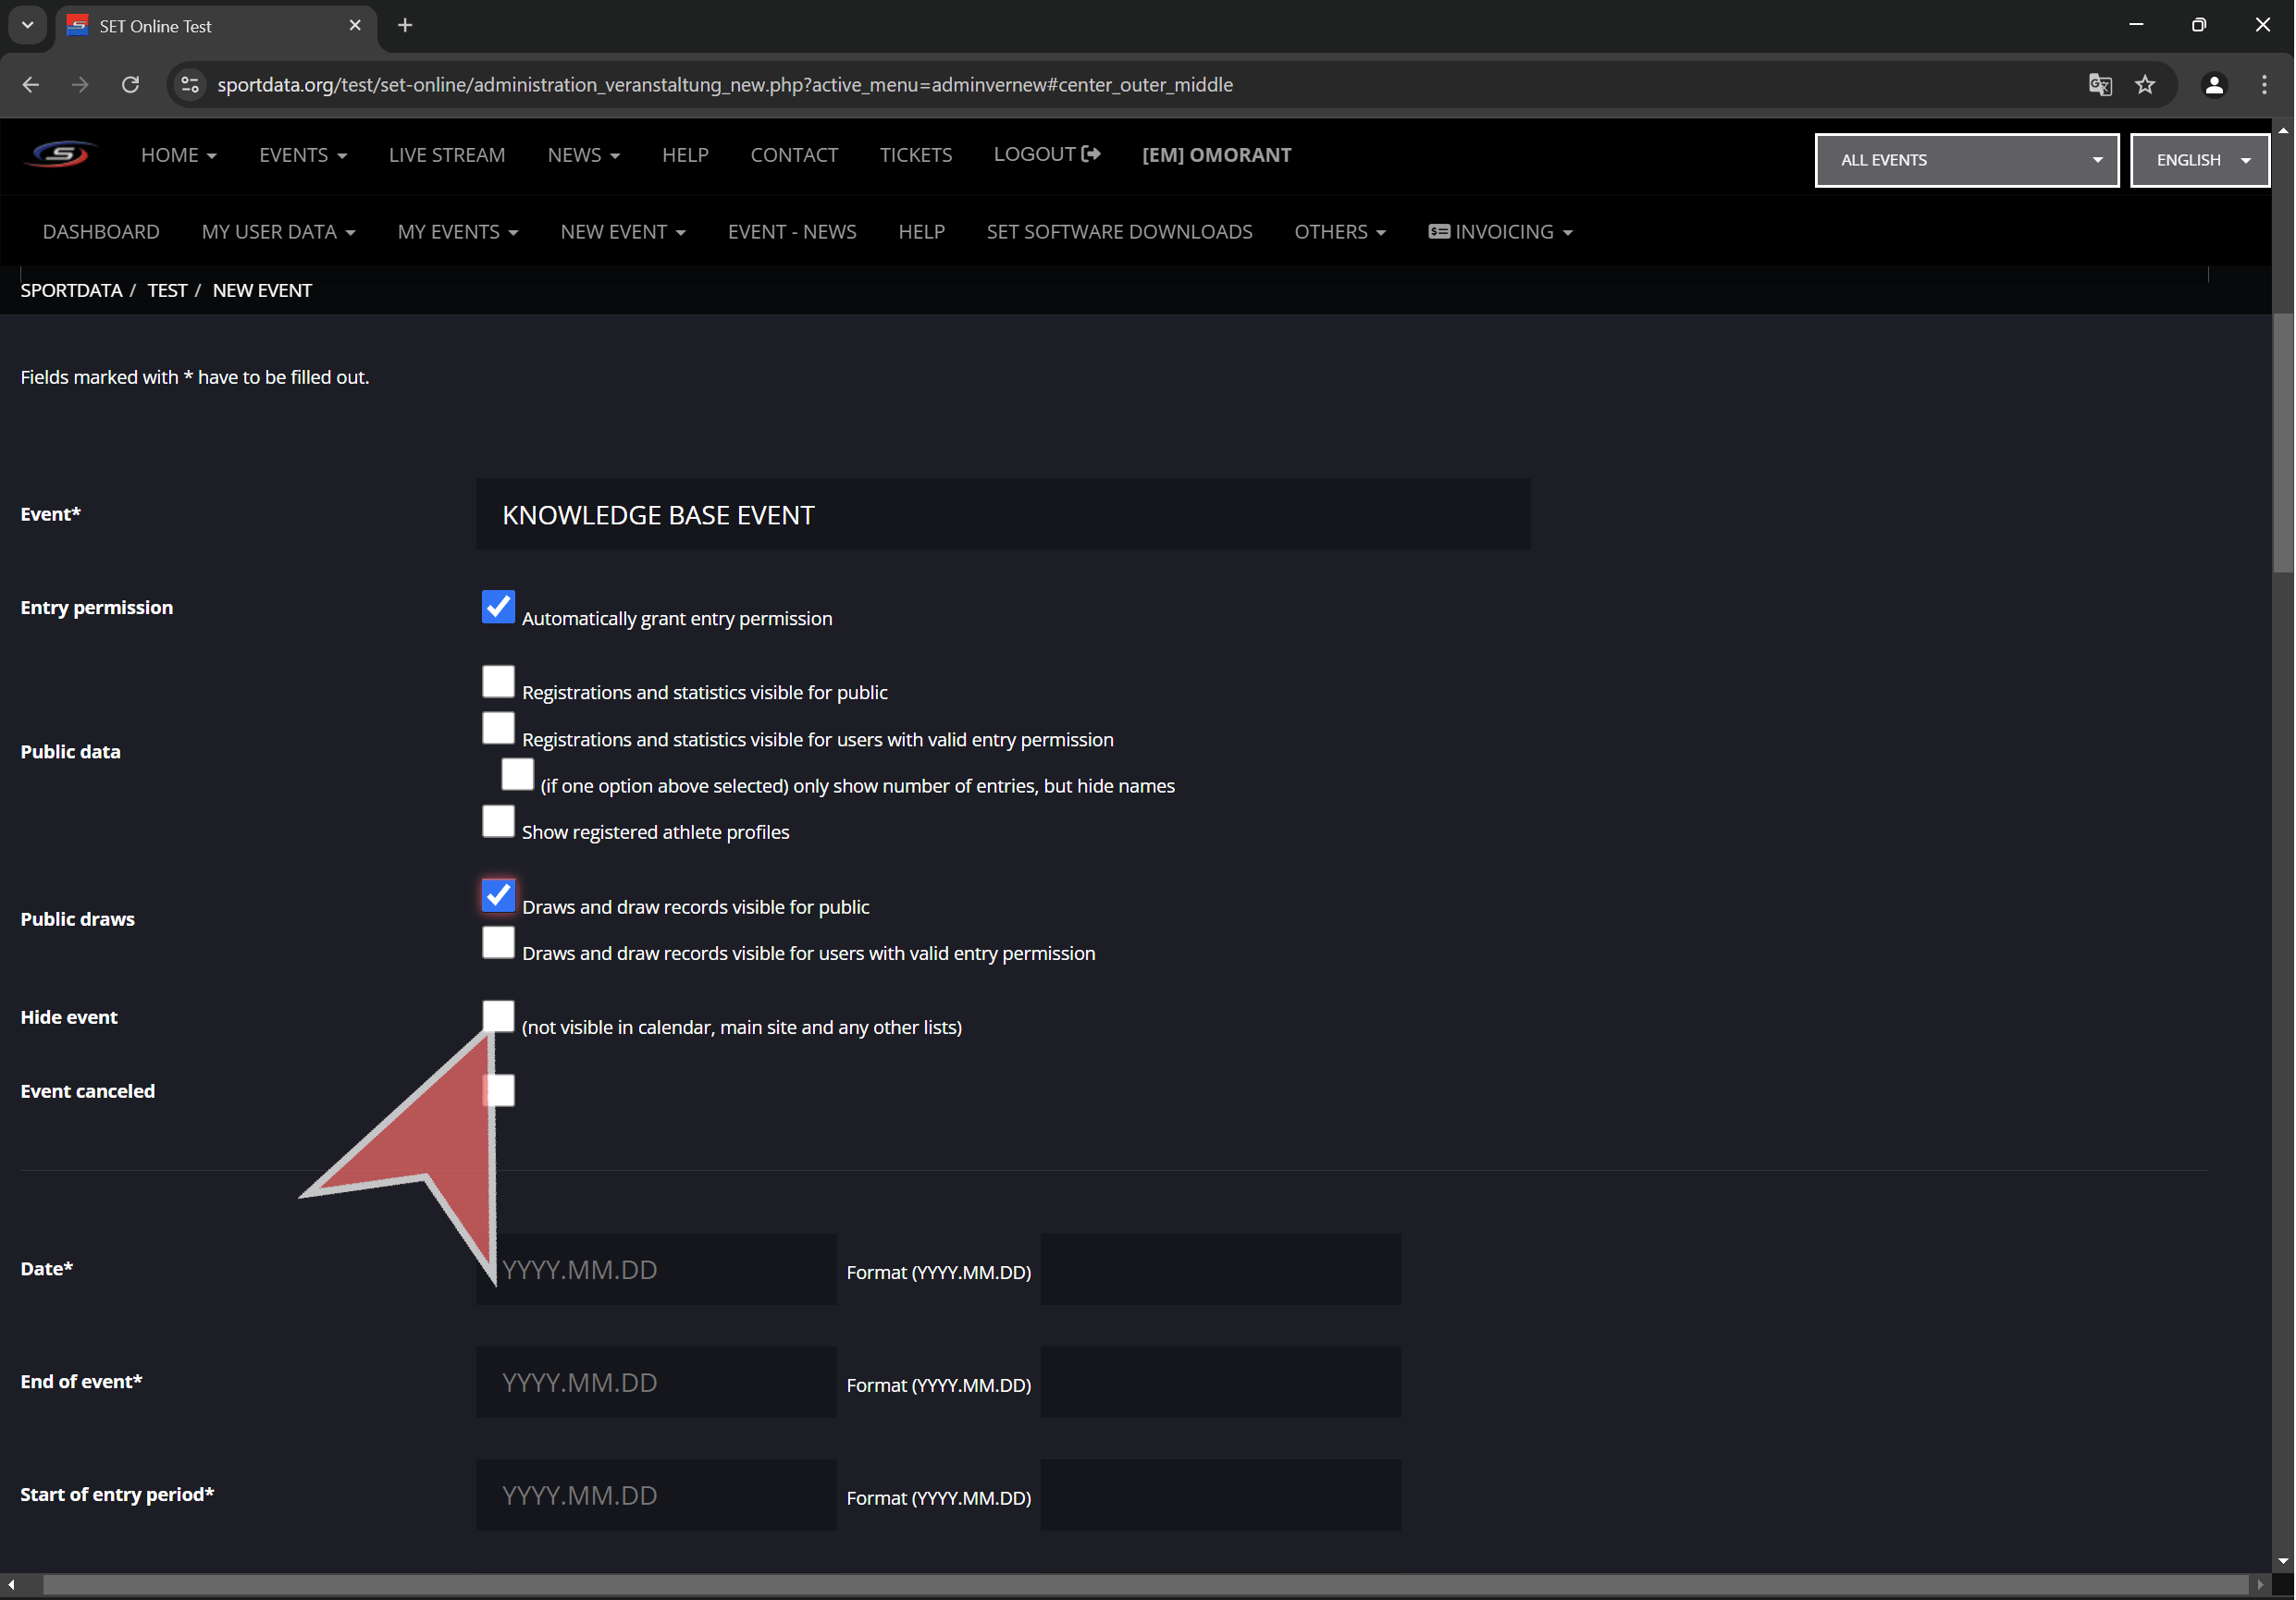Viewport: 2296px width, 1600px height.
Task: Check the Hide event checkbox
Action: pyautogui.click(x=498, y=1016)
